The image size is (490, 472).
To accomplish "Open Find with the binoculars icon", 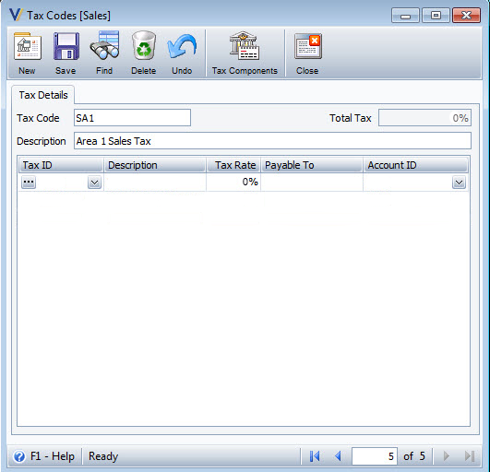I will pos(104,45).
